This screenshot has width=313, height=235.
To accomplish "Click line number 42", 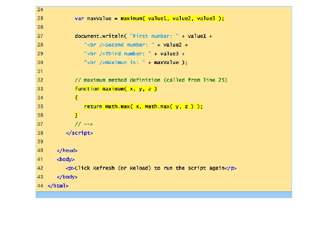I will pyautogui.click(x=40, y=168).
